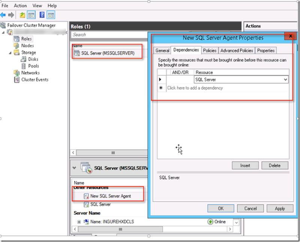Click the New SQL Server Agent resource icon
Screen dimensions: 300x242
click(86, 196)
